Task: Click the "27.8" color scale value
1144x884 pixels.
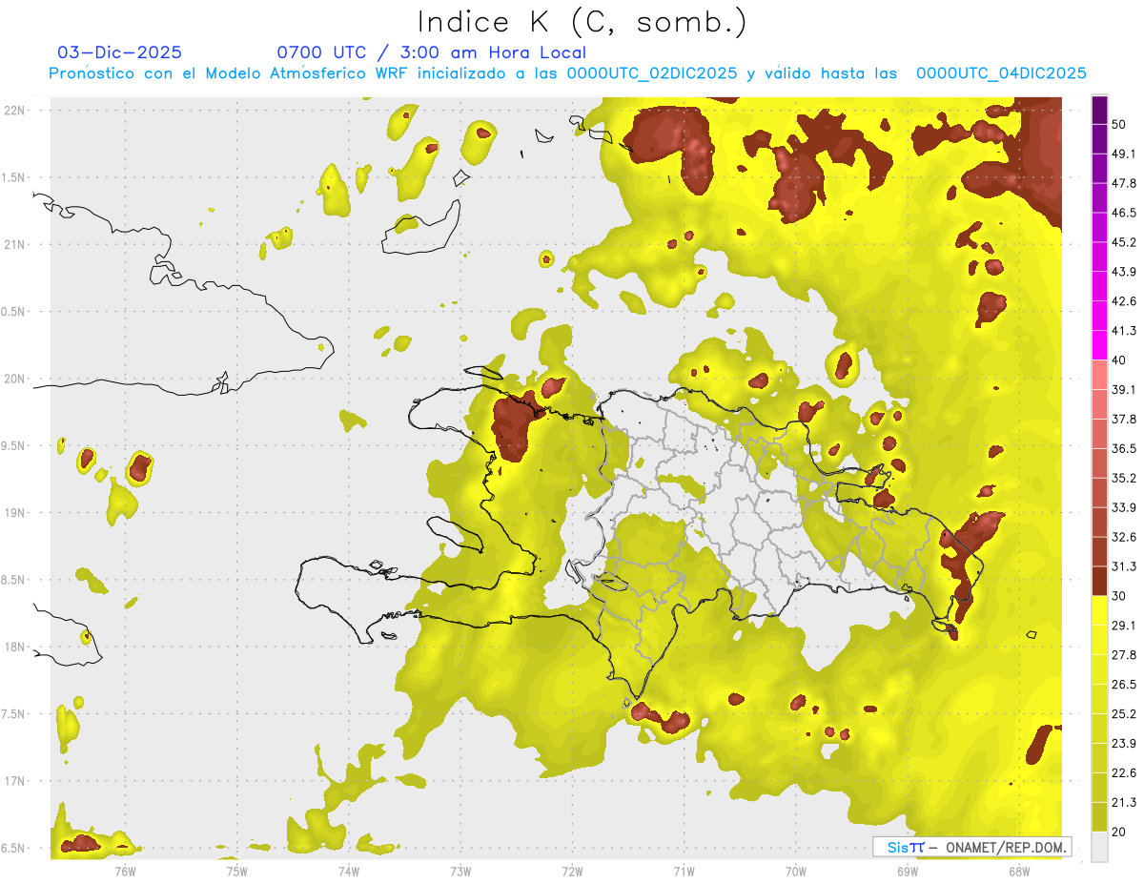Action: (x=1125, y=655)
